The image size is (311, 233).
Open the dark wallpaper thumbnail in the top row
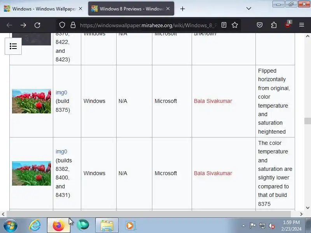(x=36, y=39)
